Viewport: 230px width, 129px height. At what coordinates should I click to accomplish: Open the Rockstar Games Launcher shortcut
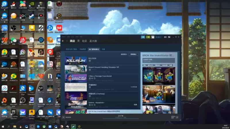[32, 114]
